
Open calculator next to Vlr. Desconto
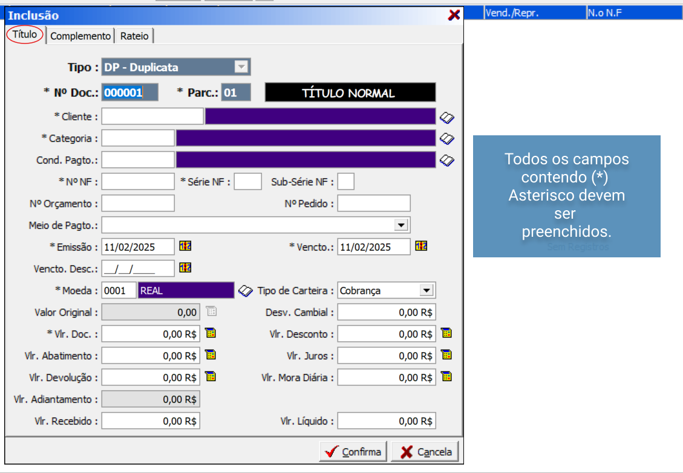tap(446, 333)
